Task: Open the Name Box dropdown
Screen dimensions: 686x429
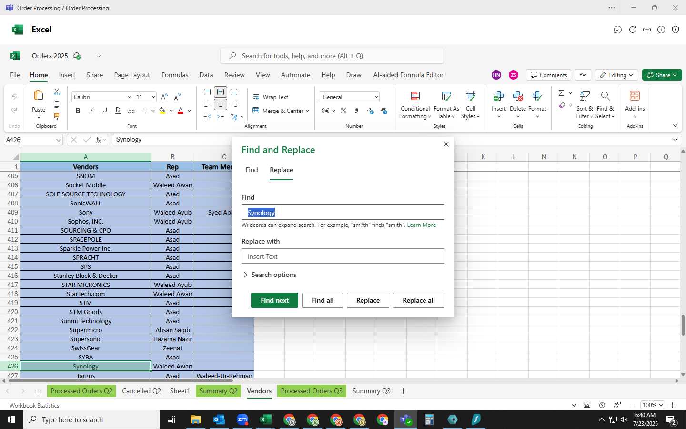Action: click(x=59, y=140)
